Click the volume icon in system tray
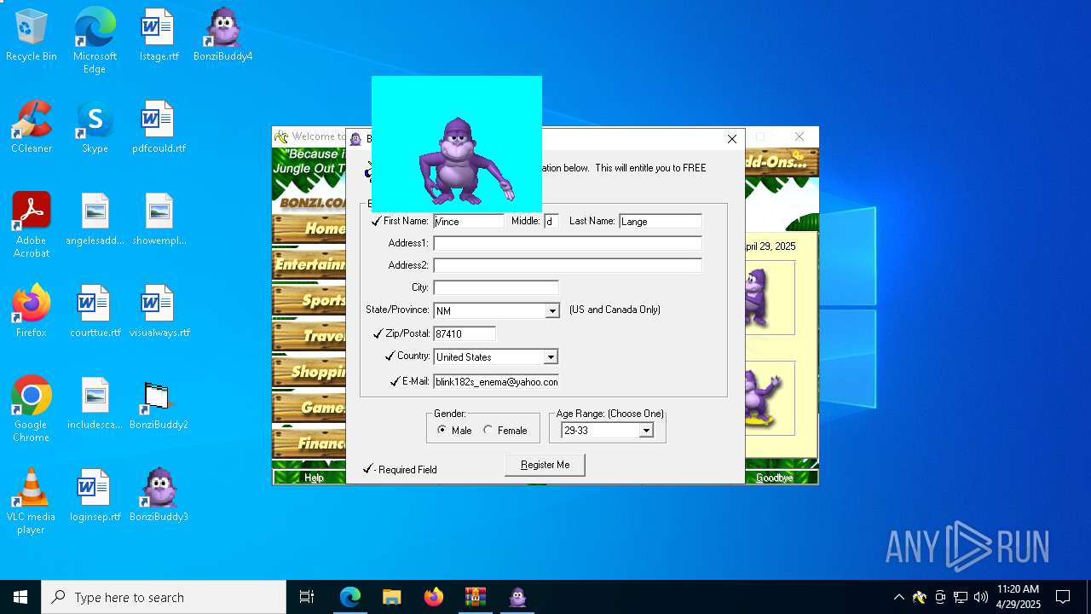 pyautogui.click(x=981, y=597)
